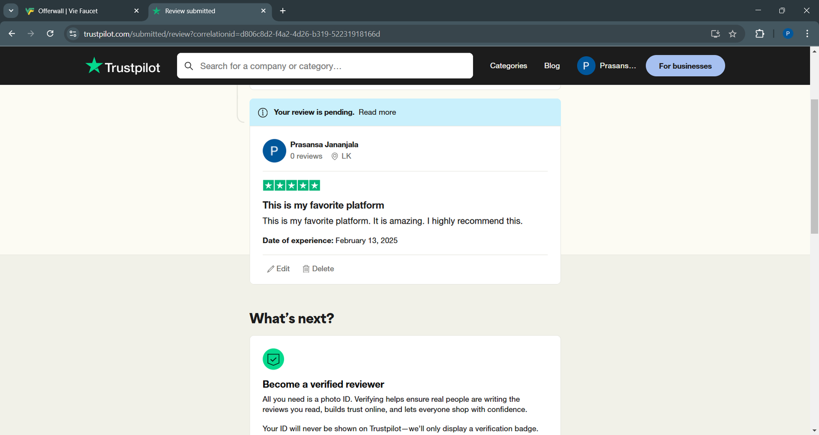Click the page vertical scrollbar thumb
Viewport: 819px width, 435px height.
click(814, 167)
